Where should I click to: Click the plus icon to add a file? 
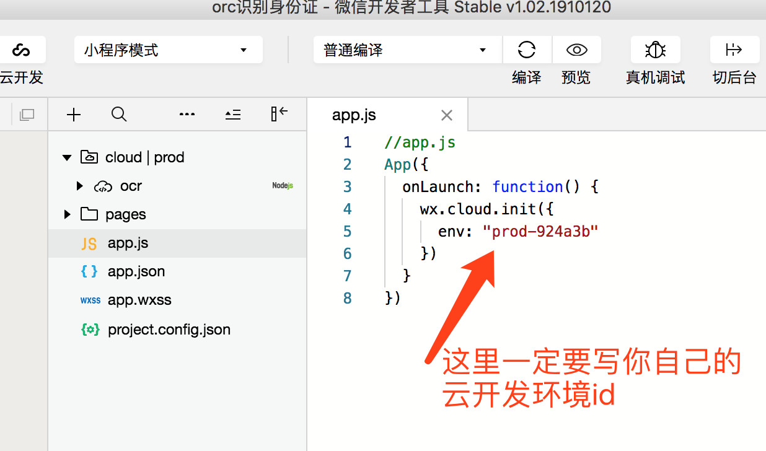pos(74,114)
